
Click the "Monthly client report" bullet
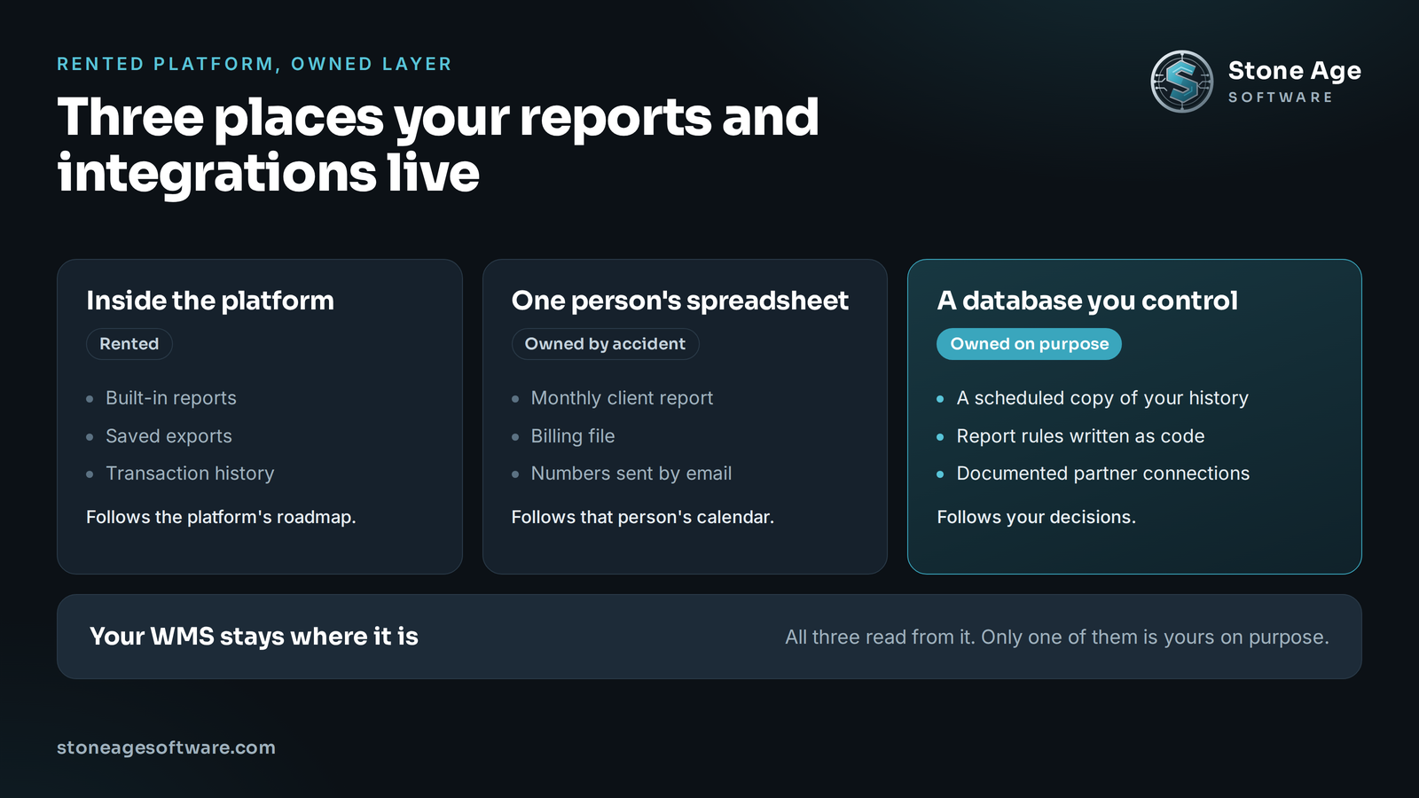622,398
